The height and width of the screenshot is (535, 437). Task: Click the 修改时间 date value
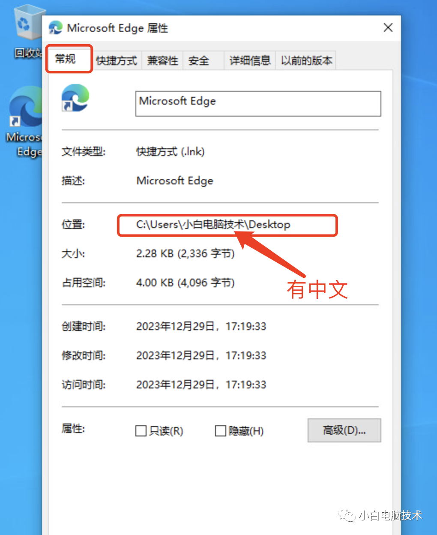coord(201,356)
